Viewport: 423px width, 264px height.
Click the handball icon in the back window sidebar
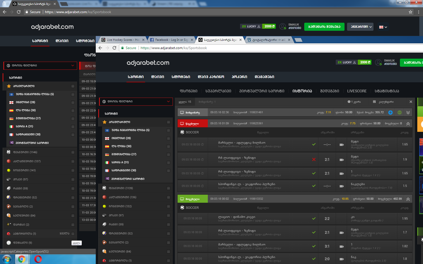9,215
